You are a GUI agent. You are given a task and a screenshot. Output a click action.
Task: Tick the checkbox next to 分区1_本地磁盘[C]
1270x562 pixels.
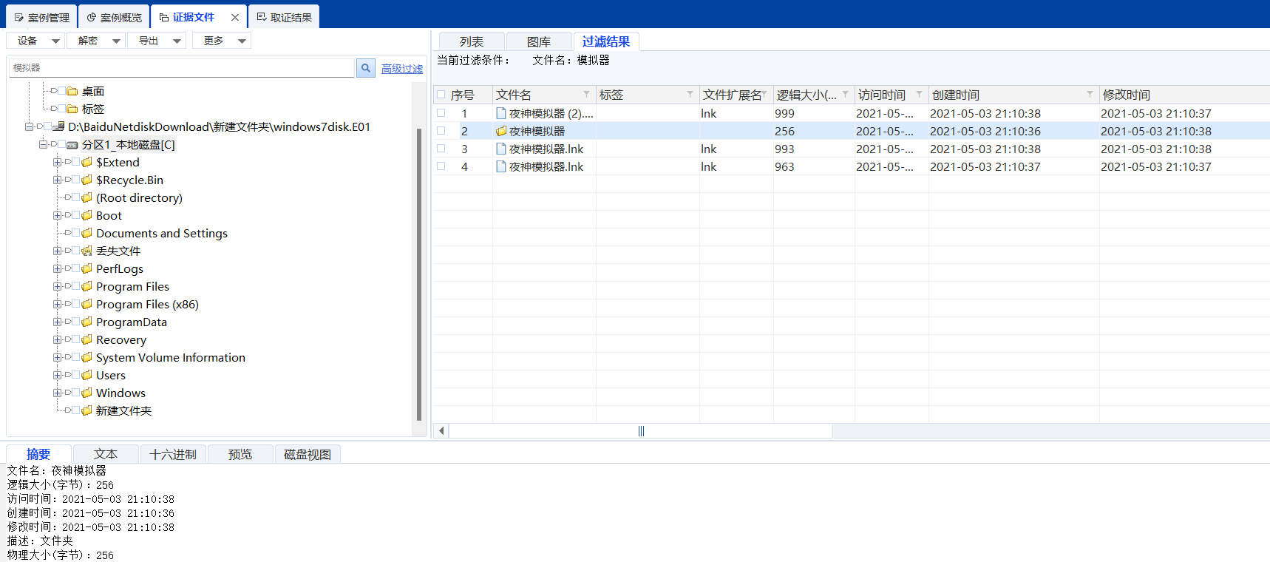pyautogui.click(x=61, y=144)
